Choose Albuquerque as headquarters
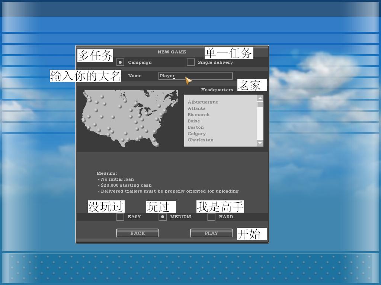Image resolution: width=381 pixels, height=285 pixels. 203,102
